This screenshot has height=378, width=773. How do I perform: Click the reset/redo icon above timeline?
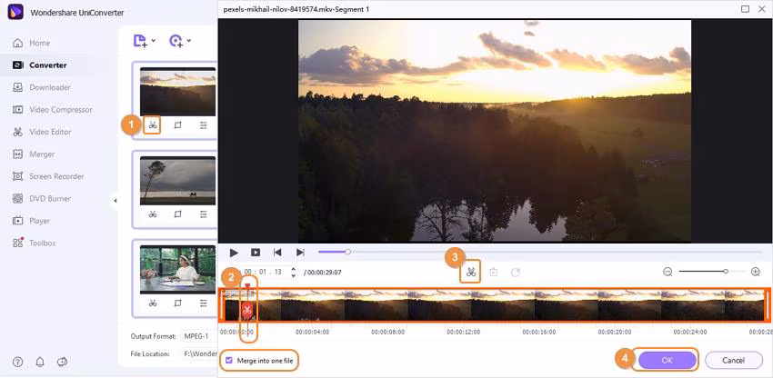(x=516, y=272)
